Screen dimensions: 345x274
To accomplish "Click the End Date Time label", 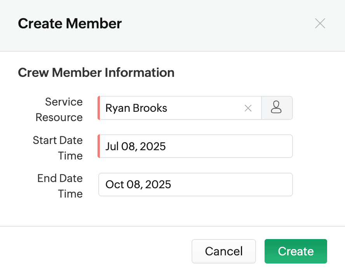I will 60,186.
